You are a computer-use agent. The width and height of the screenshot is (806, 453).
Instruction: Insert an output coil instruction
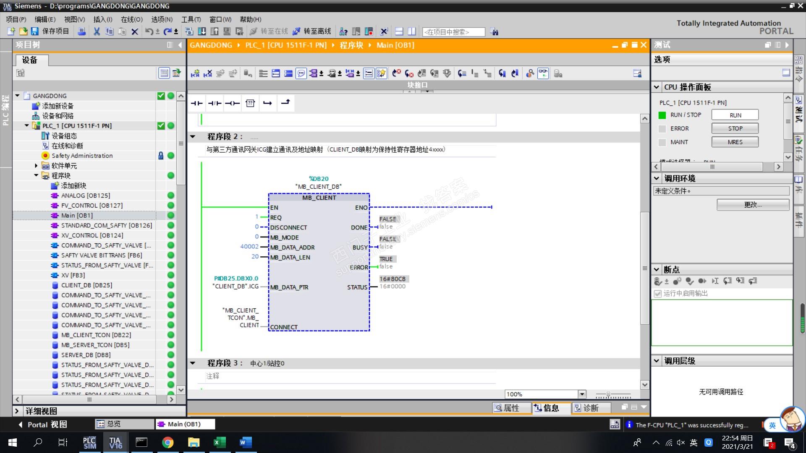[232, 103]
